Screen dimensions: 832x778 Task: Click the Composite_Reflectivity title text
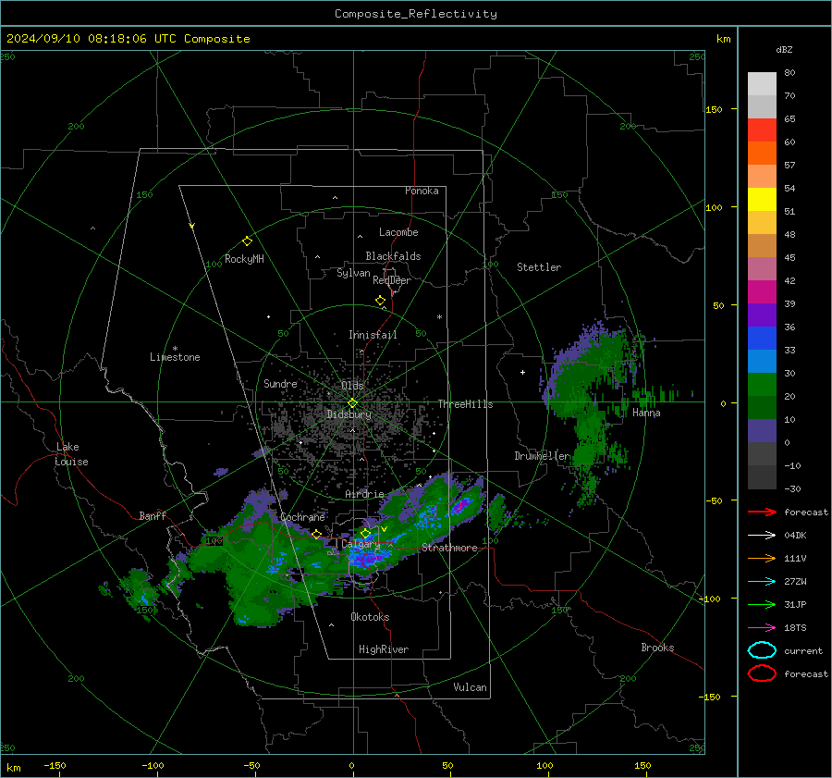pos(415,14)
